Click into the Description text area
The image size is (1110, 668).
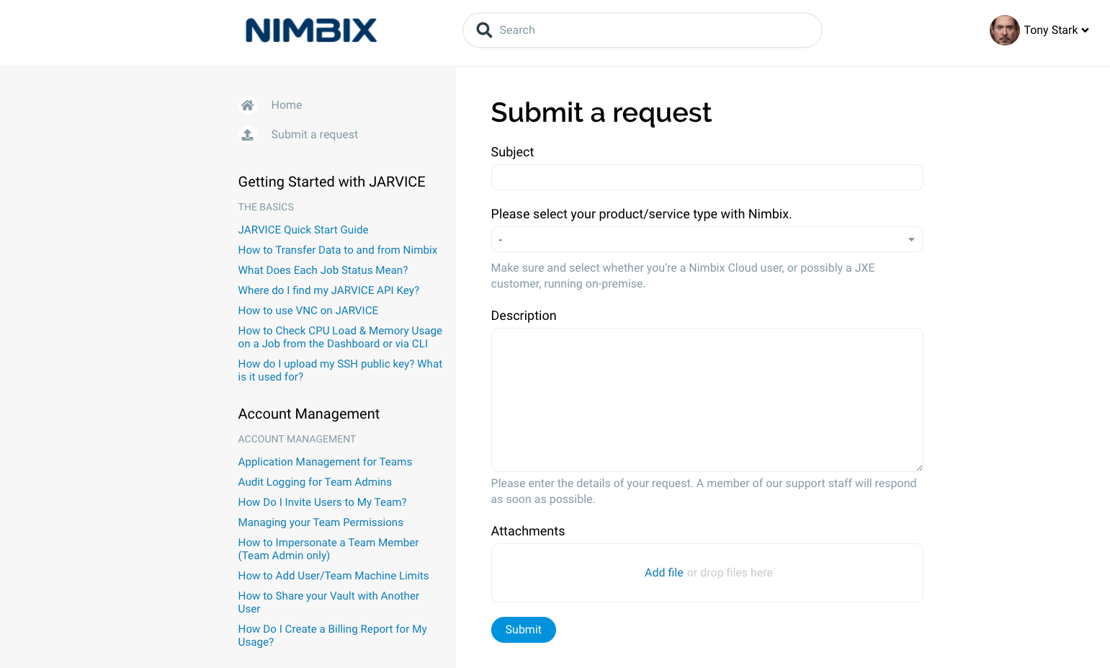(x=707, y=400)
